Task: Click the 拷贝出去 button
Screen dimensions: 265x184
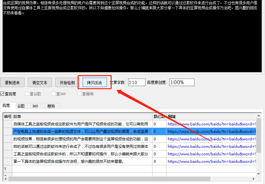Action: tap(95, 83)
